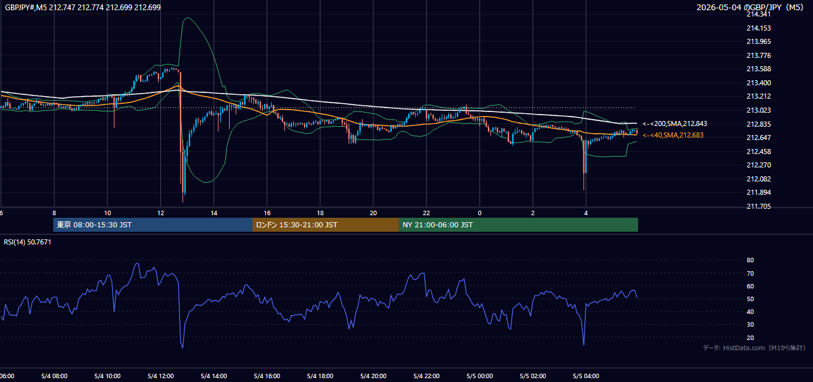Click price axis value 213.965

pyautogui.click(x=758, y=41)
